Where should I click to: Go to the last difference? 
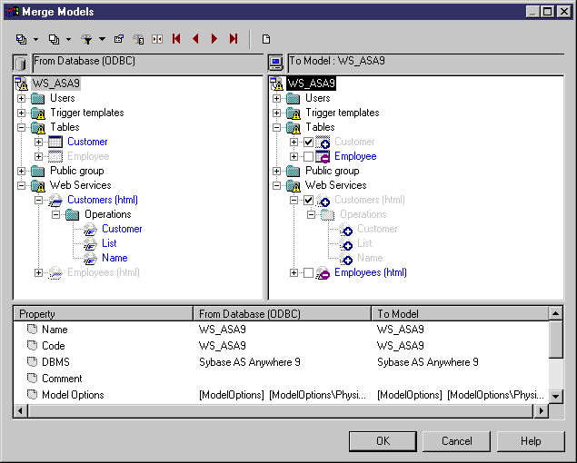tap(234, 39)
